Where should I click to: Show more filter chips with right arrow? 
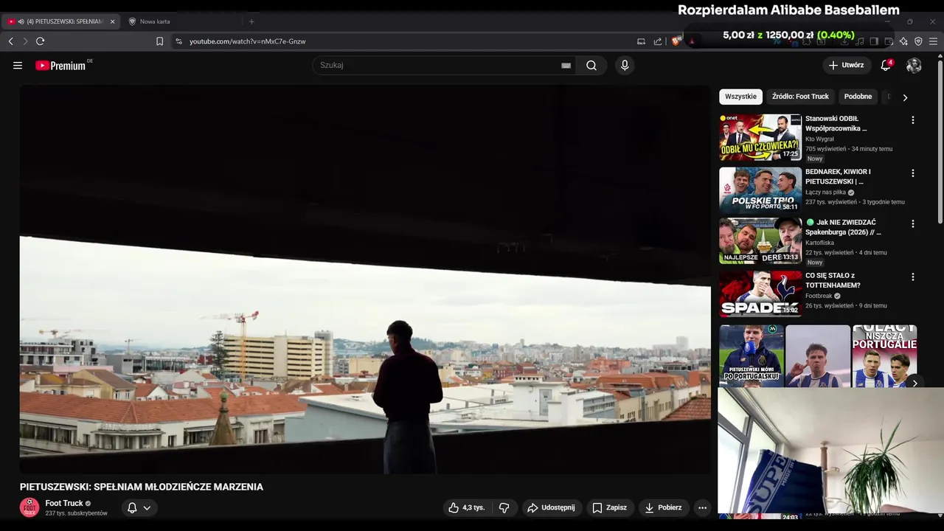click(905, 97)
